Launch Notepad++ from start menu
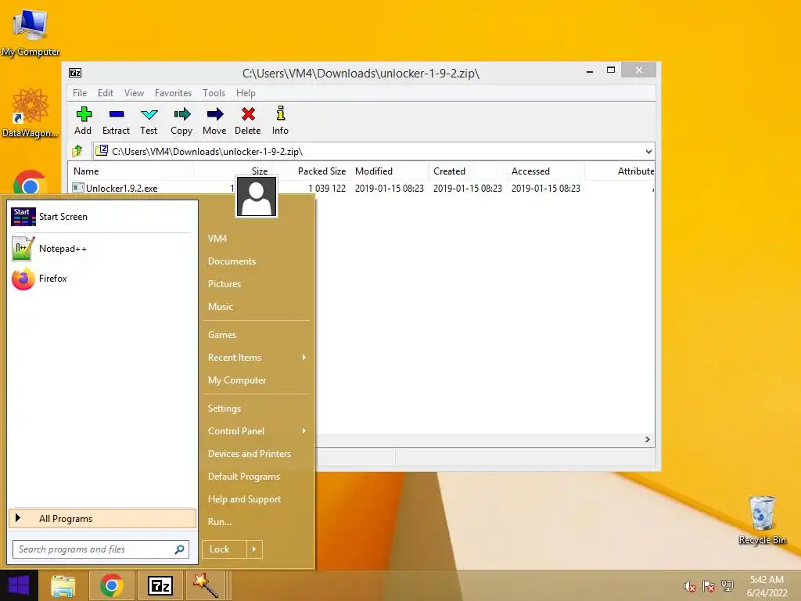The height and width of the screenshot is (601, 801). [102, 249]
